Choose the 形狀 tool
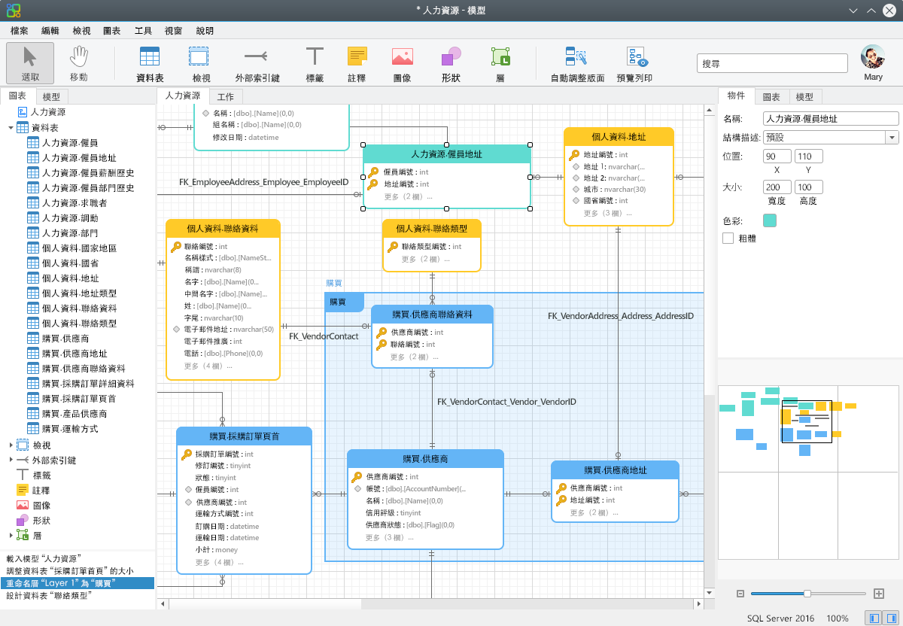This screenshot has width=903, height=626. point(451,62)
